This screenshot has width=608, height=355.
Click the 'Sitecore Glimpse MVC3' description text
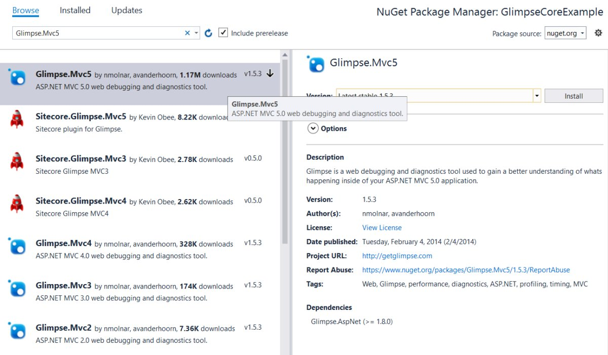72,171
